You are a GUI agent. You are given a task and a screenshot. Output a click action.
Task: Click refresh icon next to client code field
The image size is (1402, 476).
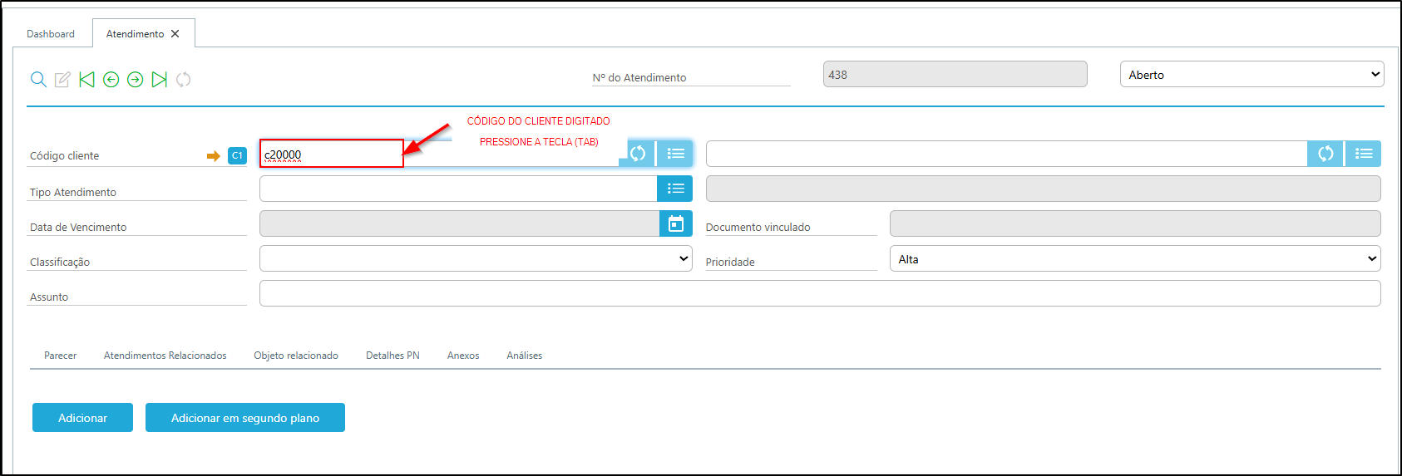click(638, 154)
